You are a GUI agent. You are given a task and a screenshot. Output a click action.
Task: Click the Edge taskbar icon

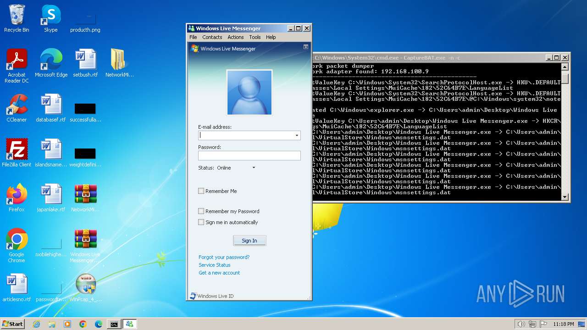[x=99, y=324]
